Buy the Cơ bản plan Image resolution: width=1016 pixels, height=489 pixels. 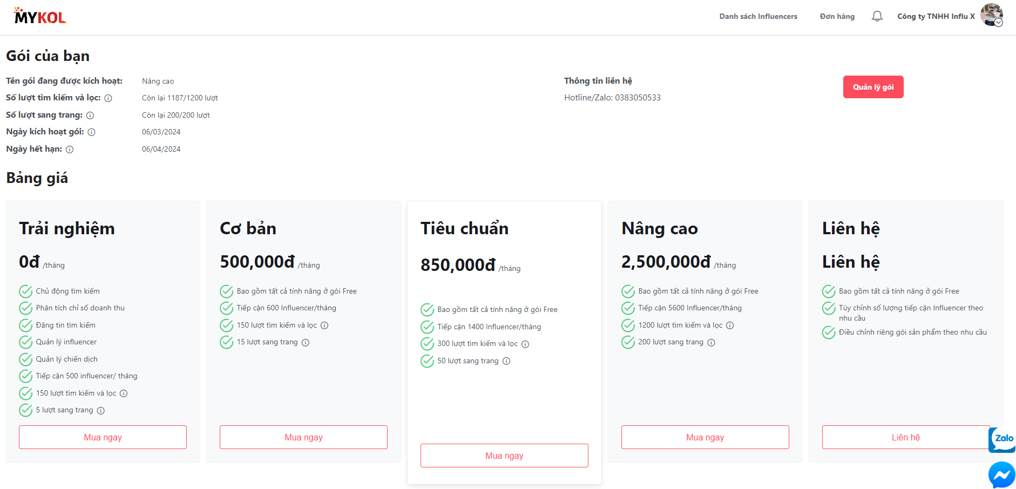click(303, 437)
